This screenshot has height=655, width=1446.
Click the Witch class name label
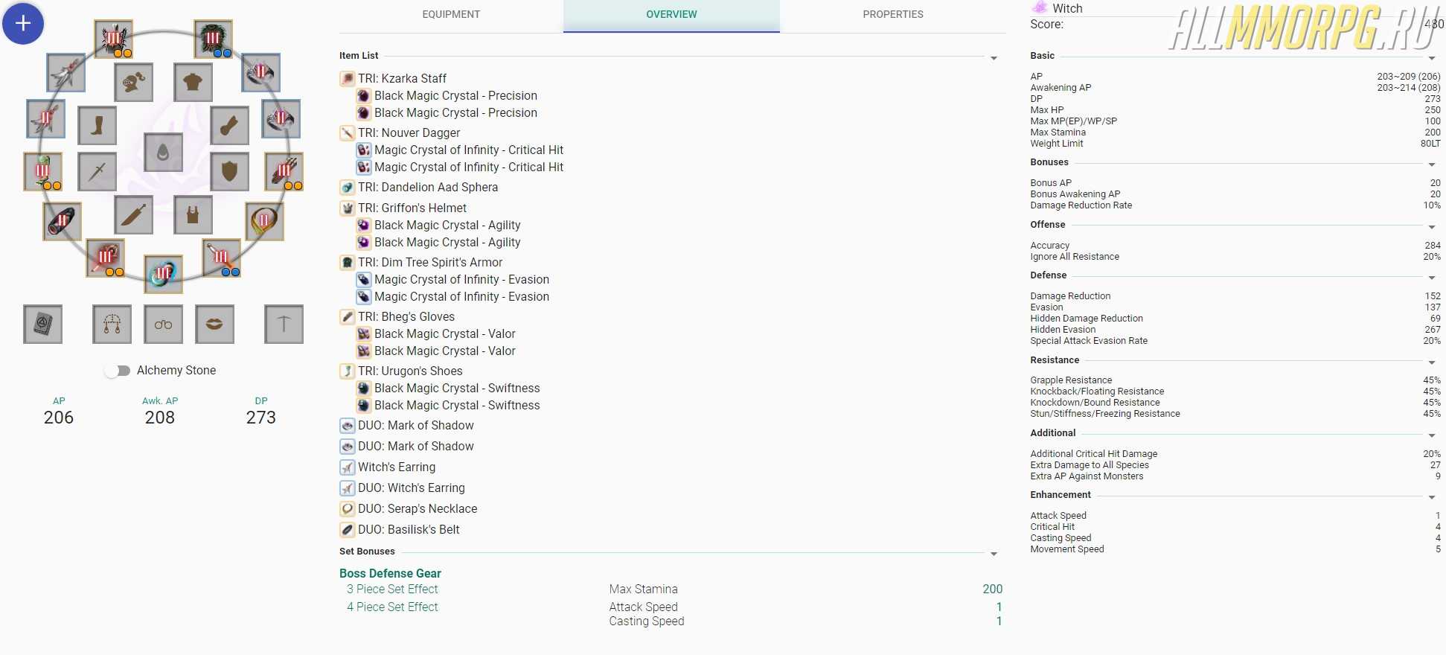(x=1067, y=8)
